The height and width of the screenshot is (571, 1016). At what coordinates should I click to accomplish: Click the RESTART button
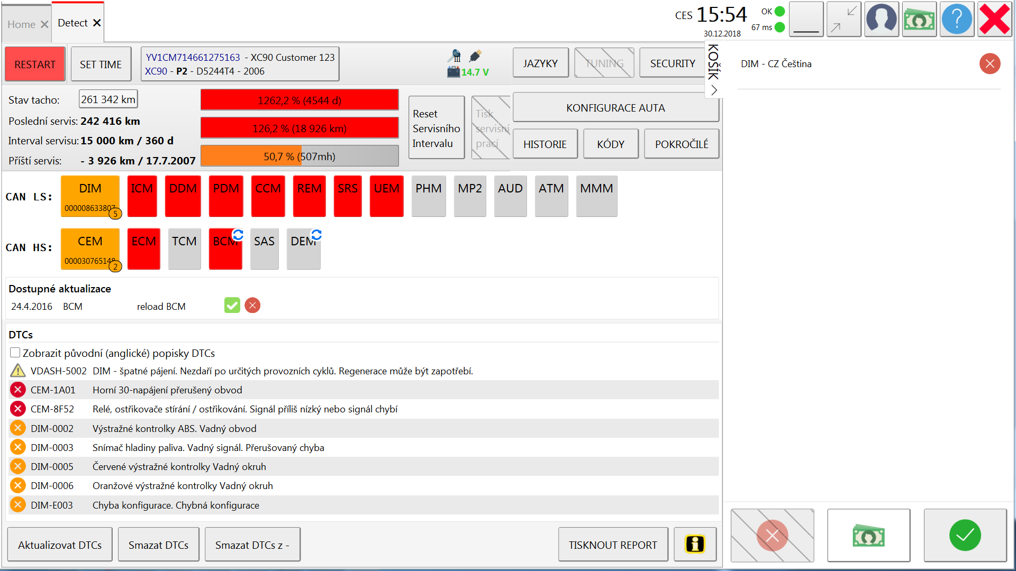(x=35, y=65)
